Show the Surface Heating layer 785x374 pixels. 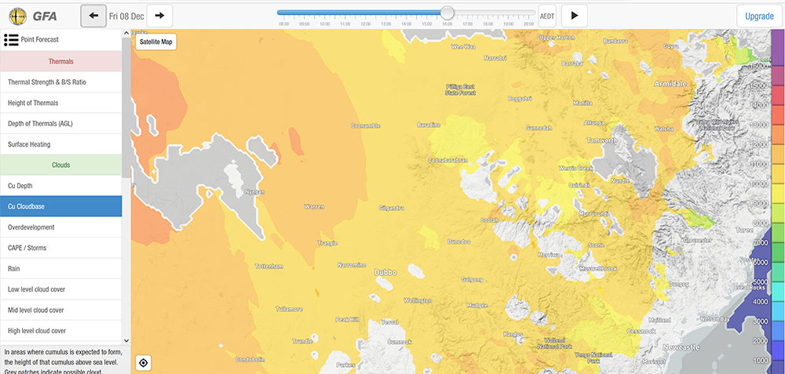tap(60, 144)
